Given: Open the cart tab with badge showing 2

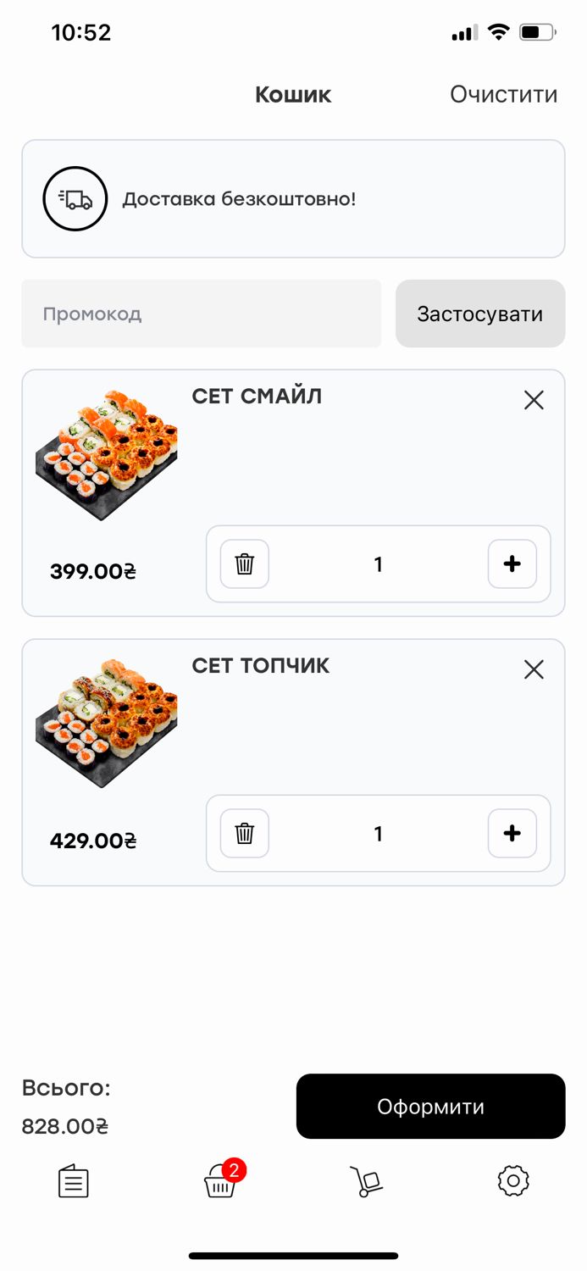Looking at the screenshot, I should [x=219, y=1183].
